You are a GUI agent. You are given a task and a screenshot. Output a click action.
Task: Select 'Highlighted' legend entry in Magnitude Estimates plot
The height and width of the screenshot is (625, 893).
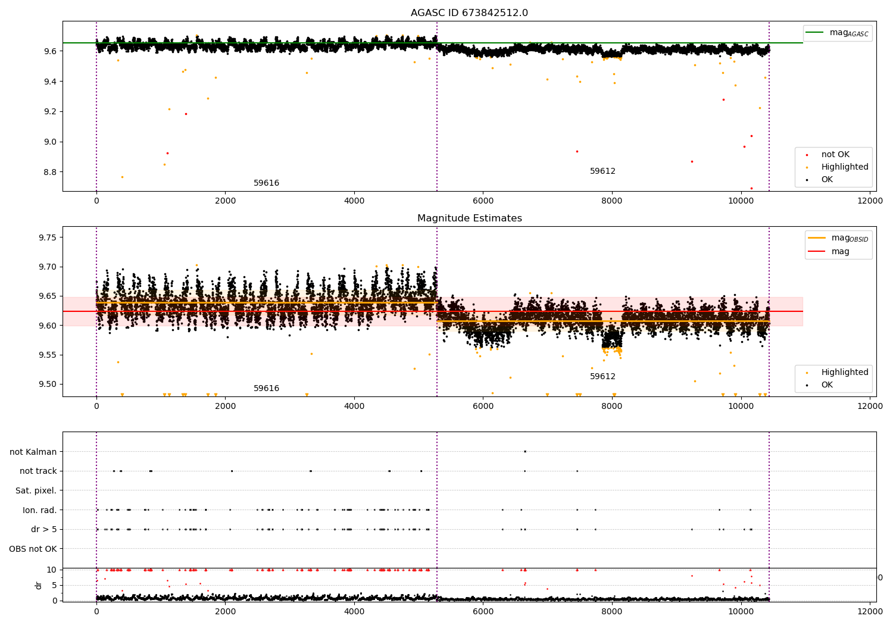tap(845, 373)
